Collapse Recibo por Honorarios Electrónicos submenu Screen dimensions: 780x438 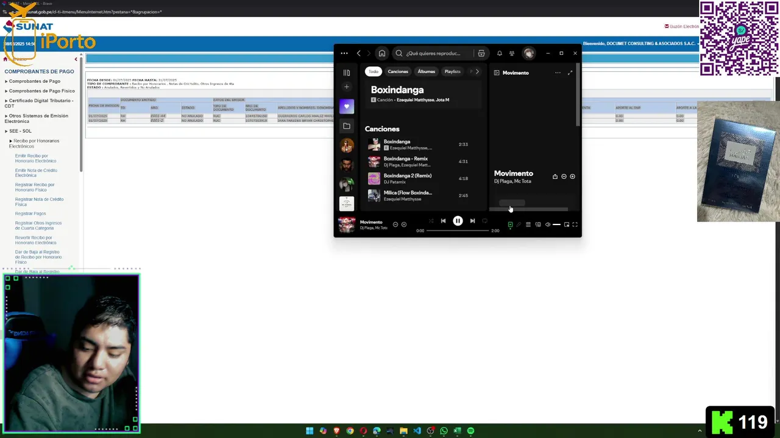[x=34, y=144]
